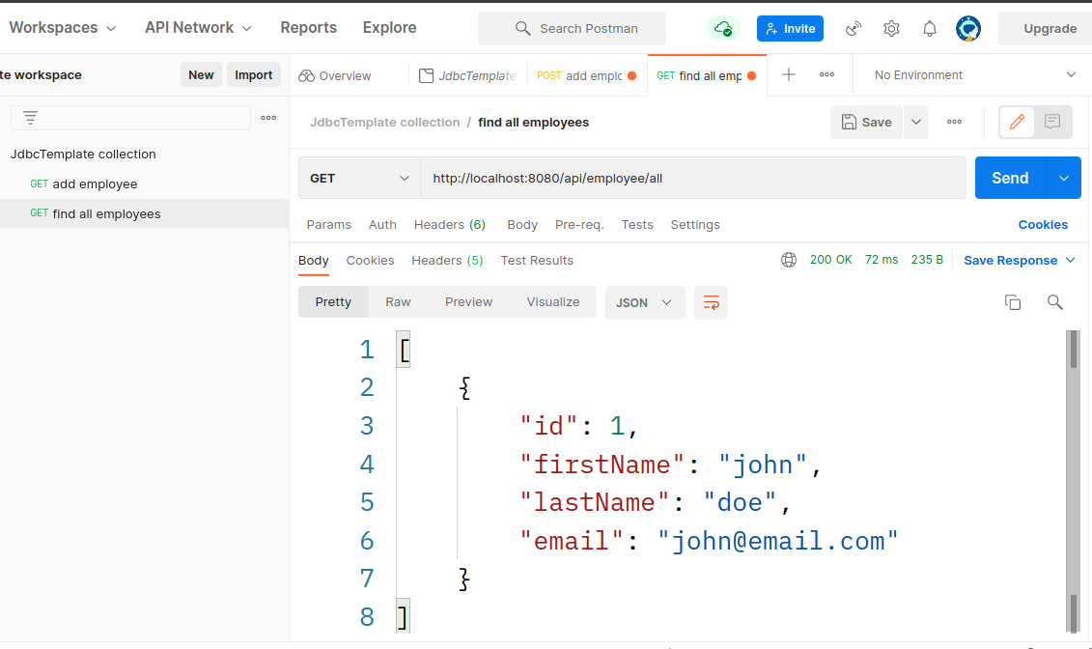Change the JSON response format dropdown

pyautogui.click(x=644, y=302)
